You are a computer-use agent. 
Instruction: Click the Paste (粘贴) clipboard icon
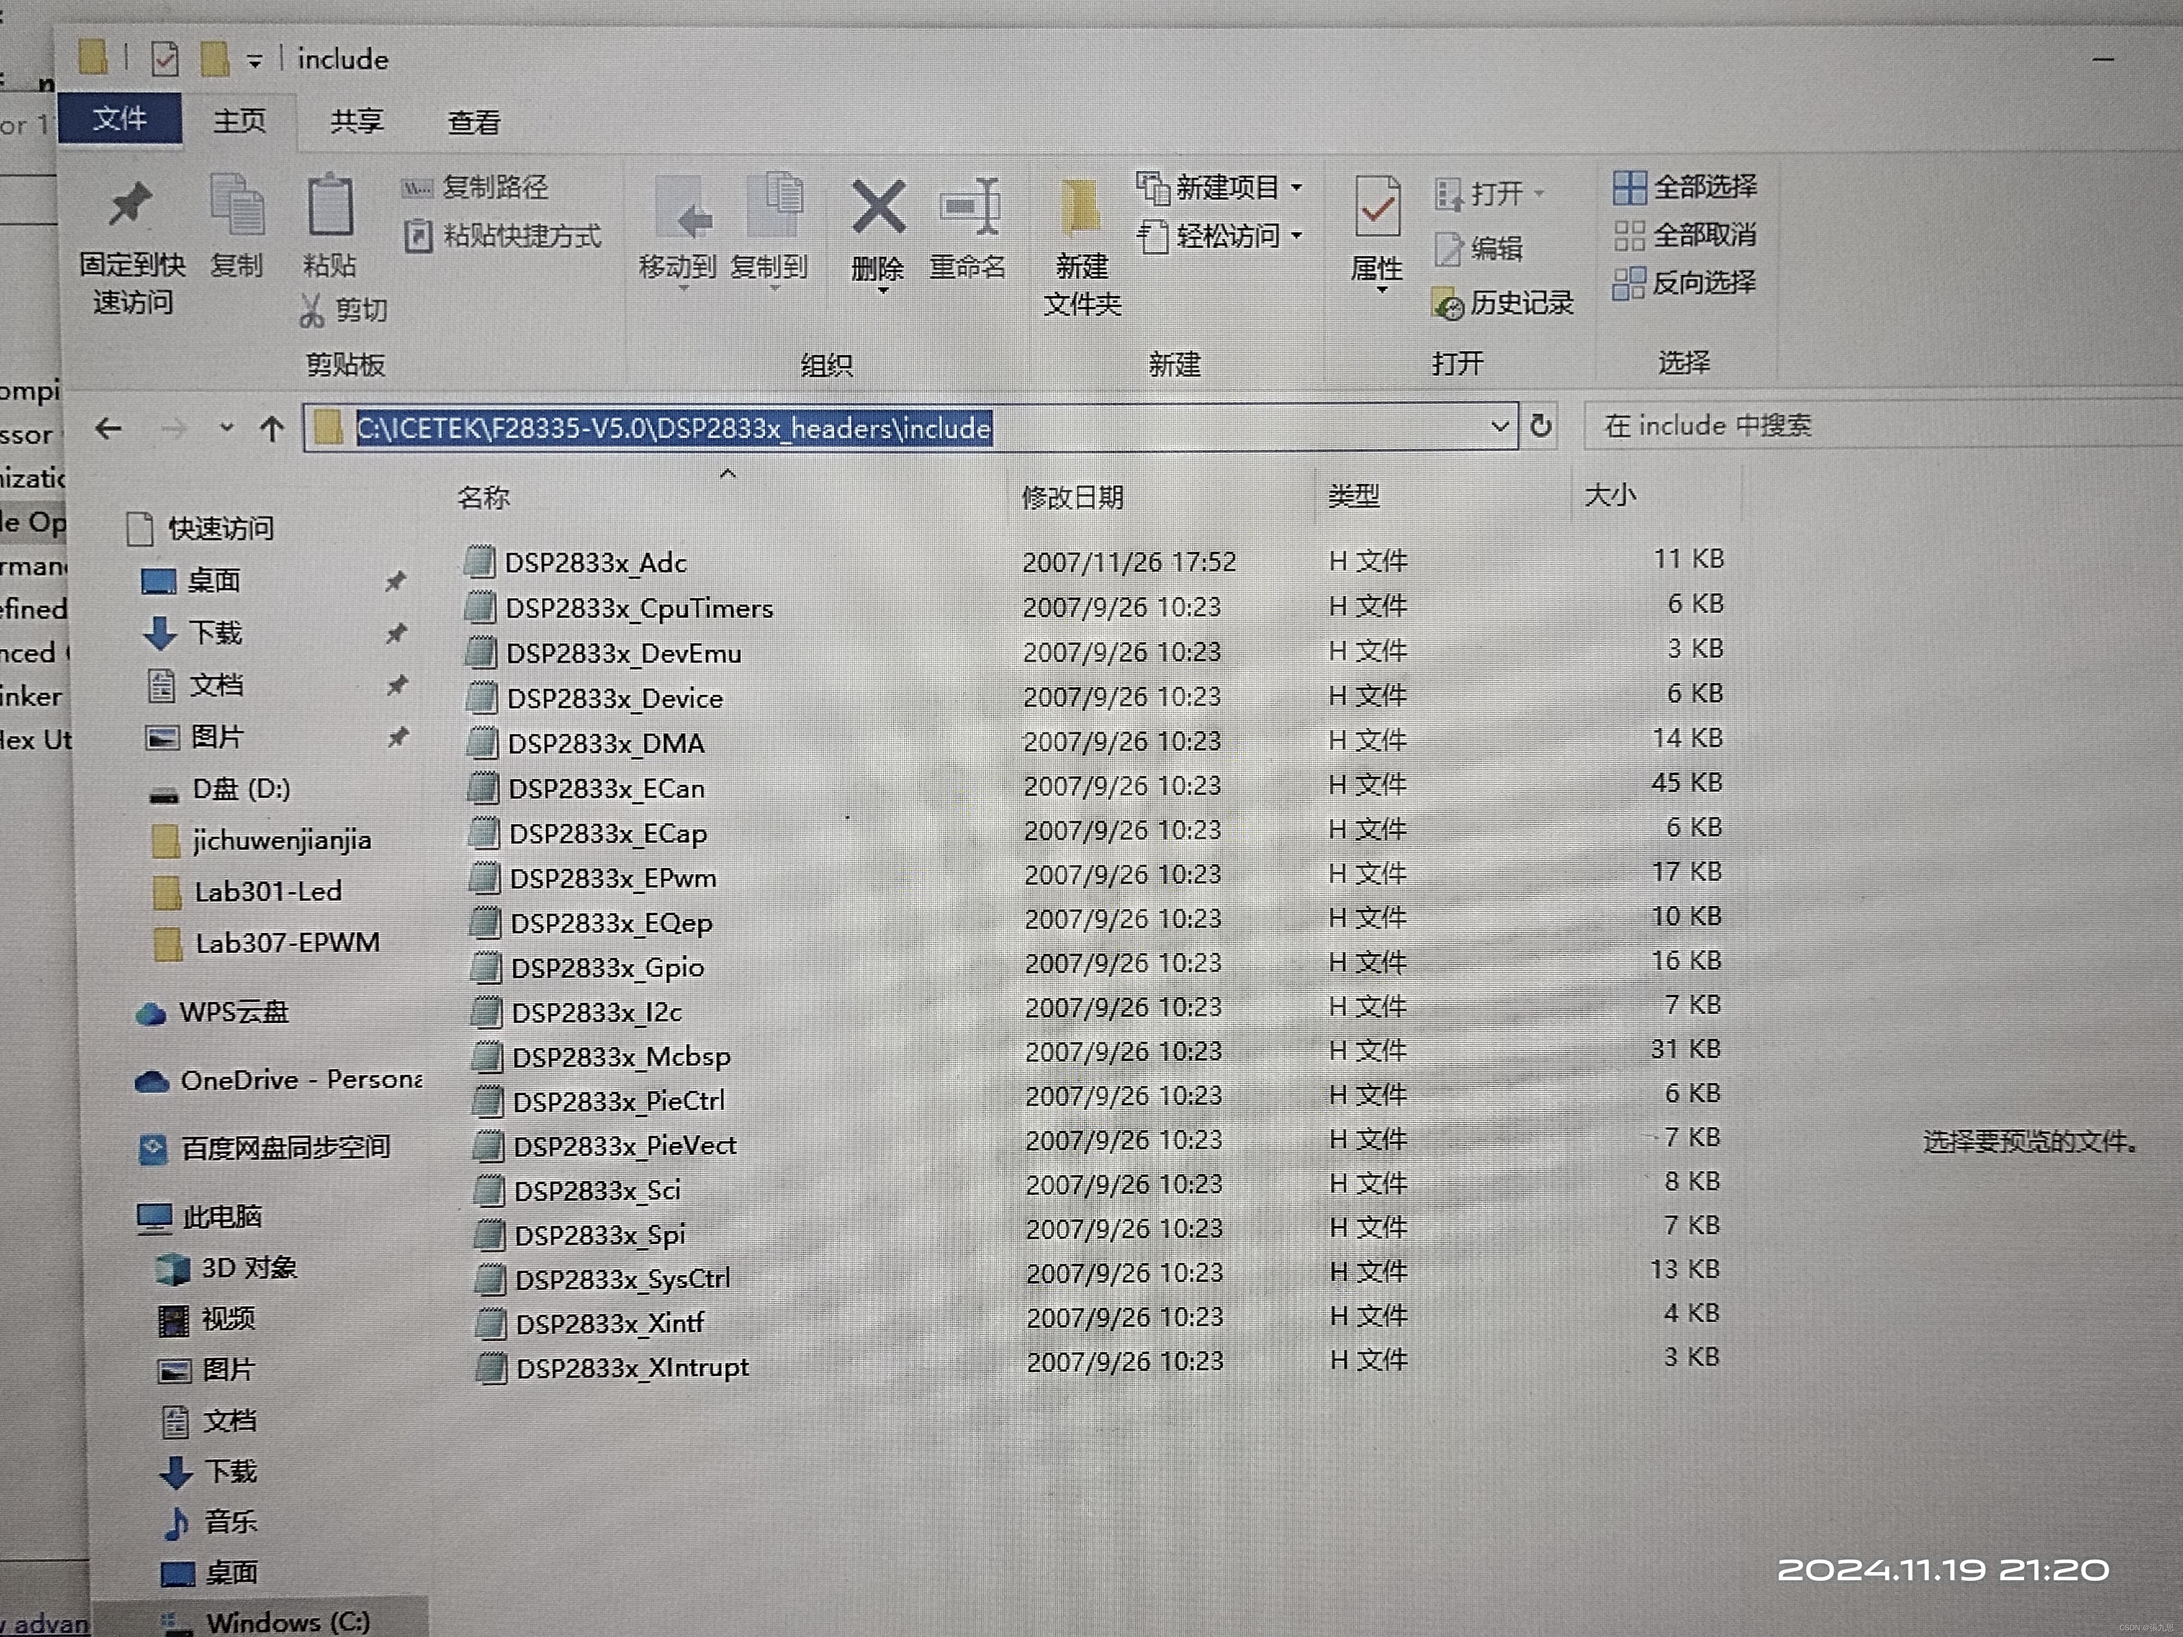[330, 206]
